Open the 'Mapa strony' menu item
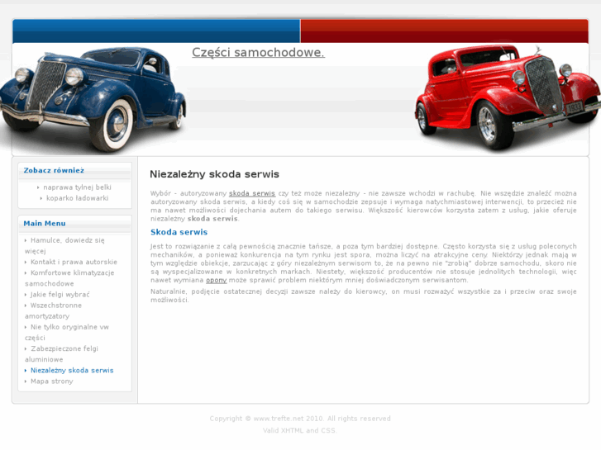This screenshot has width=601, height=450. [x=52, y=381]
